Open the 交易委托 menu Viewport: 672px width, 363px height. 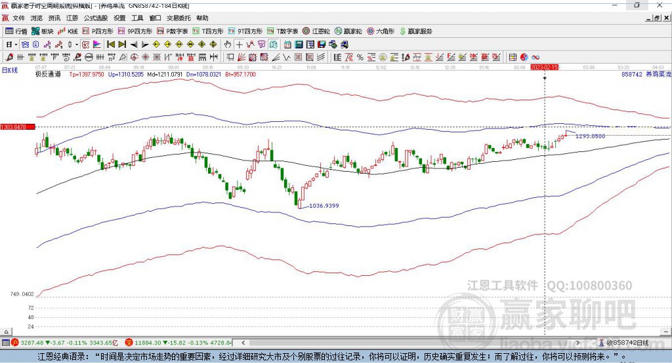(x=178, y=18)
